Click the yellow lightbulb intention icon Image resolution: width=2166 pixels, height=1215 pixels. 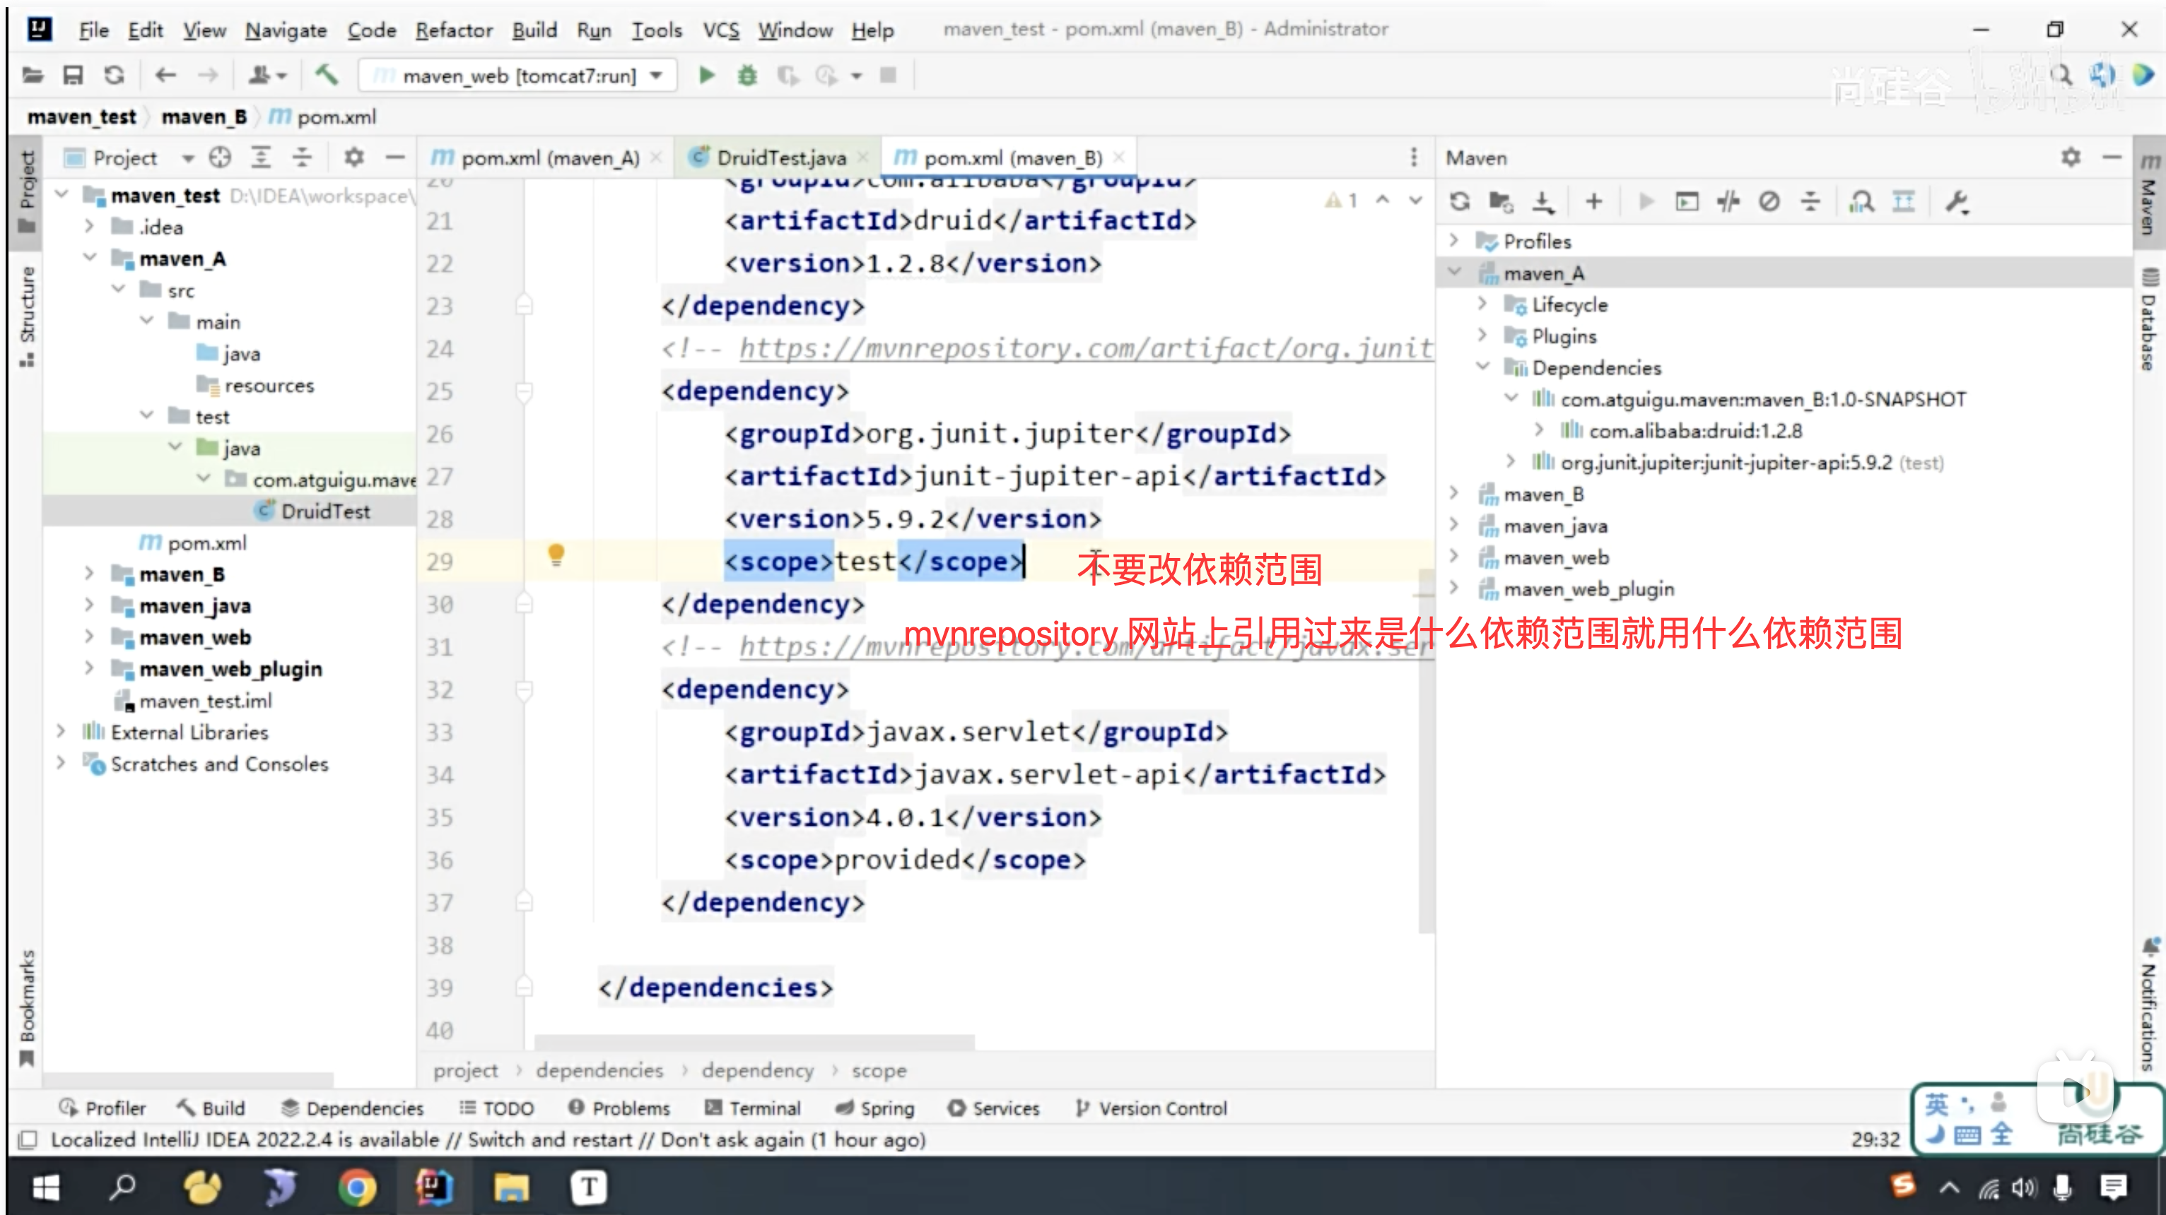(x=556, y=555)
